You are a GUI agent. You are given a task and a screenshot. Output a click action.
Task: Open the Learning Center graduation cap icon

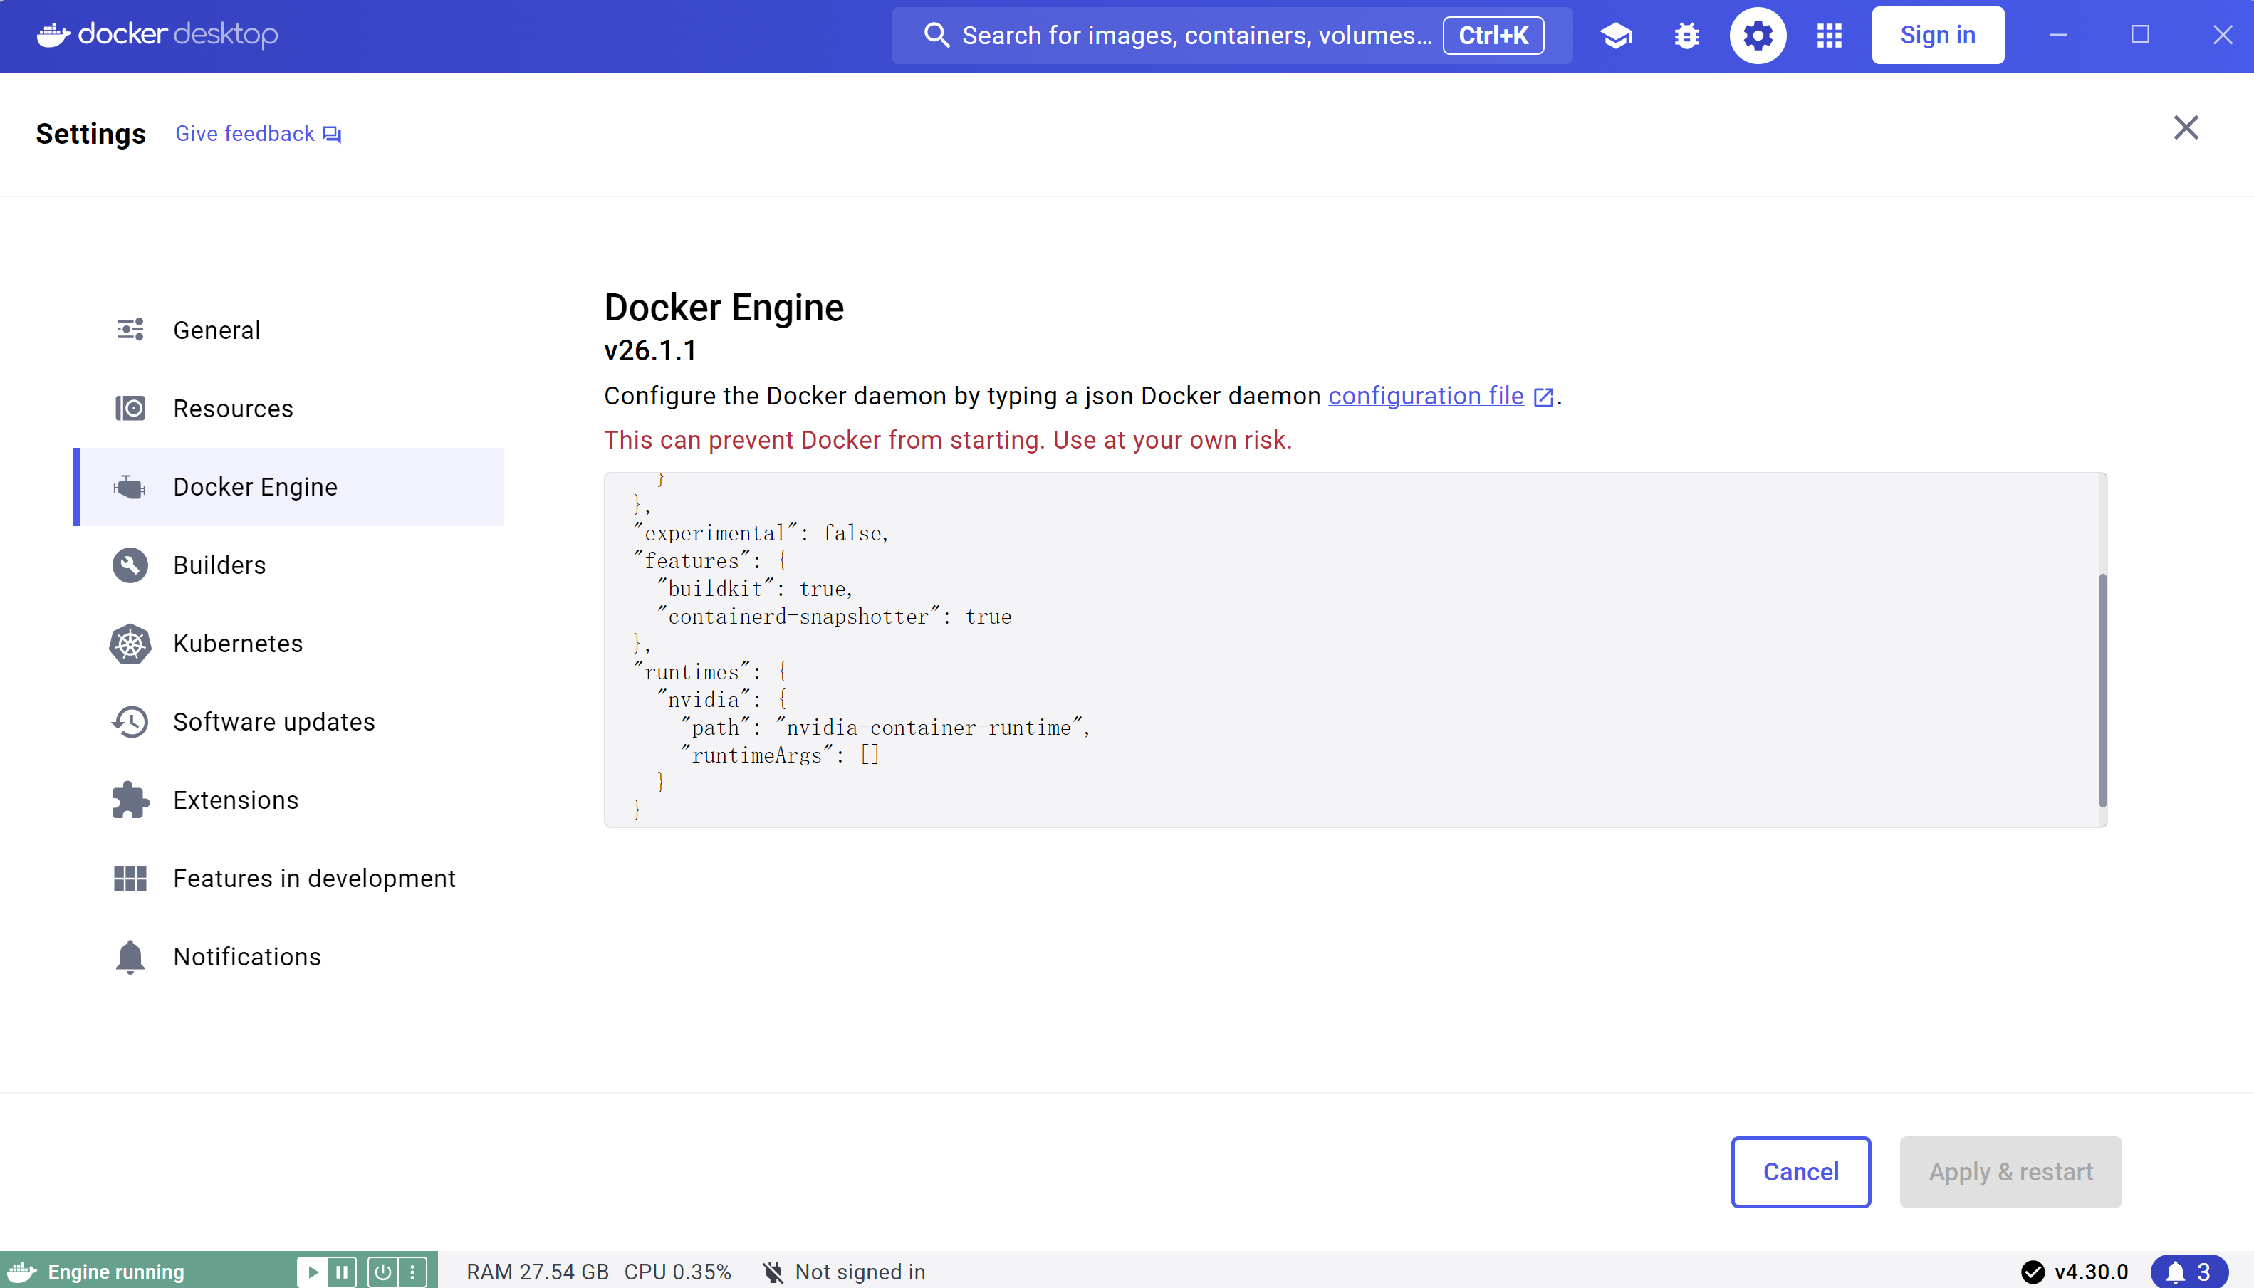1614,36
